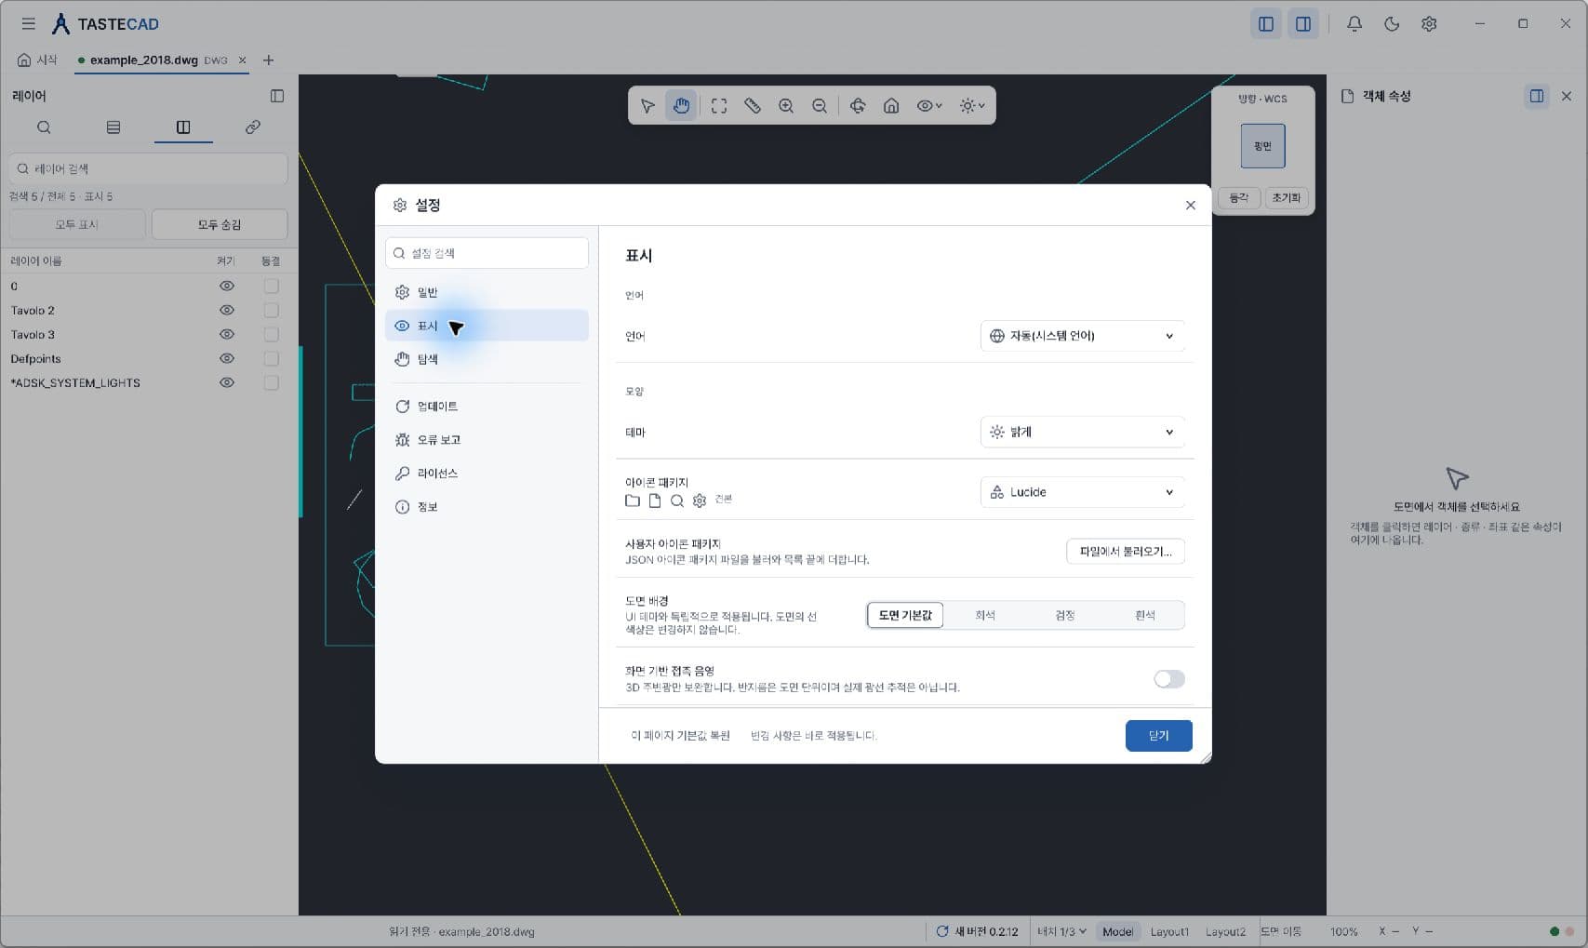This screenshot has height=948, width=1588.
Task: Hide layer Defpoints with eye icon
Action: pos(227,359)
